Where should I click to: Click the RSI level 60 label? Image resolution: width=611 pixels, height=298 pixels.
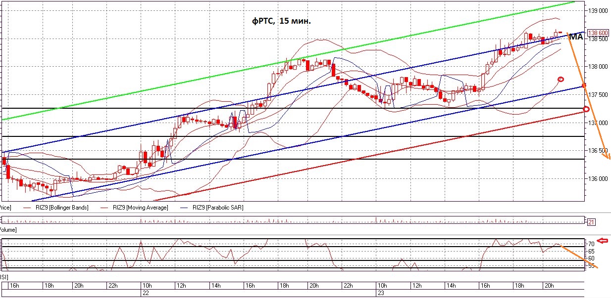tap(591, 258)
